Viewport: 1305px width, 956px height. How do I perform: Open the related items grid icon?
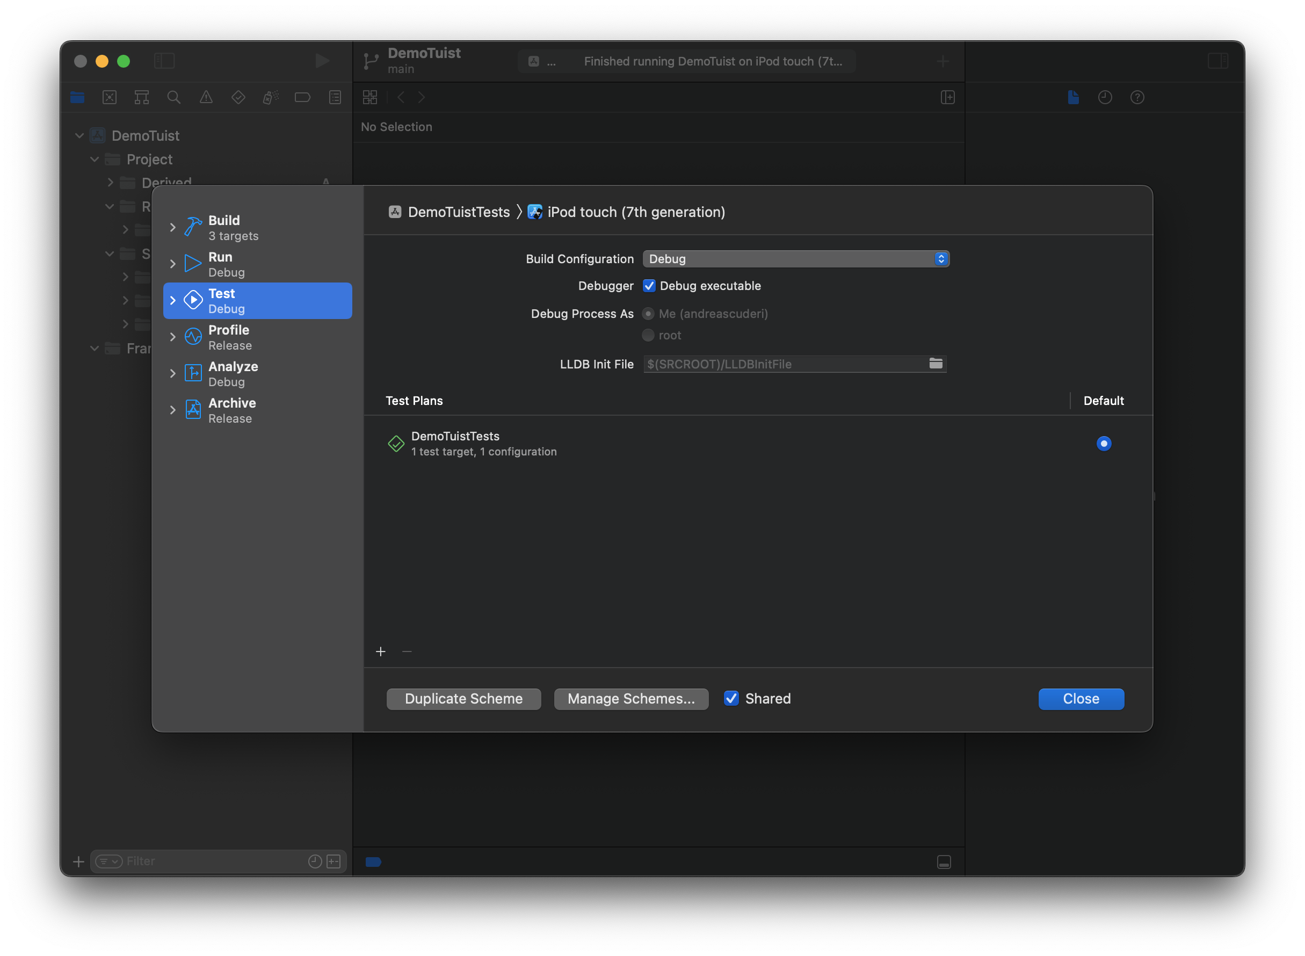pos(370,97)
